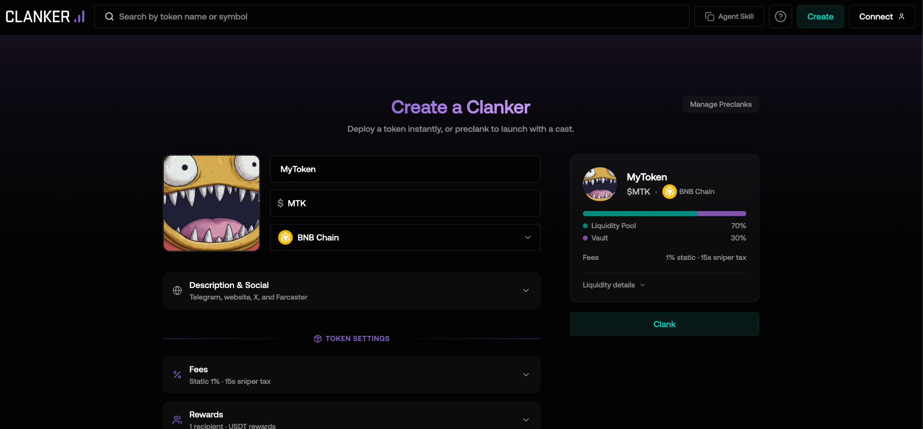Click the '30%' vault value

click(x=738, y=238)
